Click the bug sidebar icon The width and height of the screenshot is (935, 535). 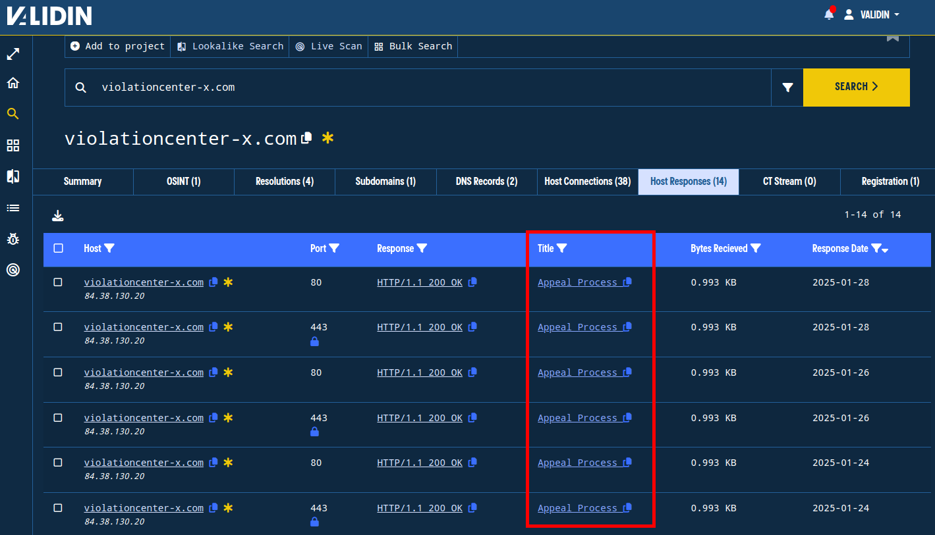pyautogui.click(x=13, y=239)
